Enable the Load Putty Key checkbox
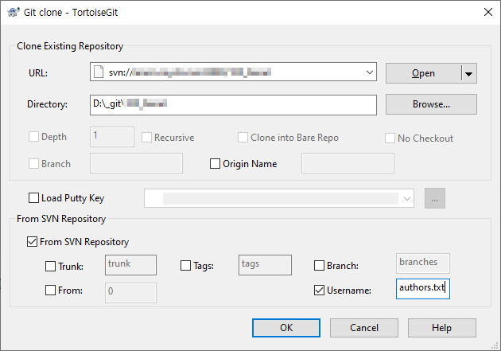This screenshot has height=351, width=501. (33, 198)
